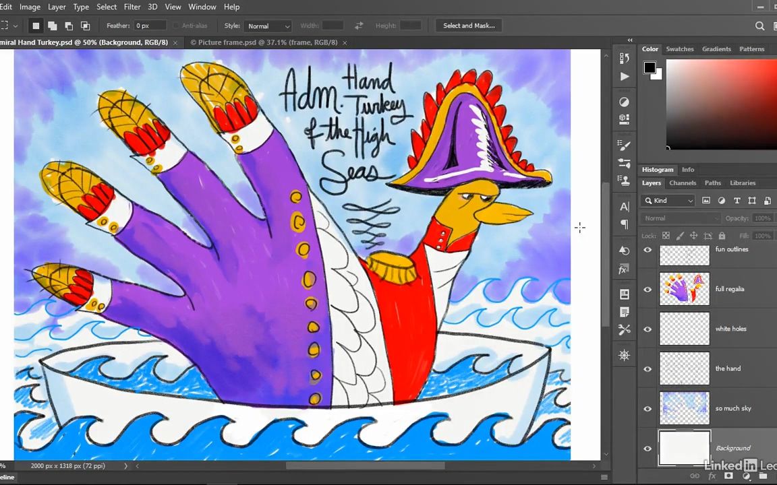777x485 pixels.
Task: Open the Kind filter dropdown
Action: [668, 200]
